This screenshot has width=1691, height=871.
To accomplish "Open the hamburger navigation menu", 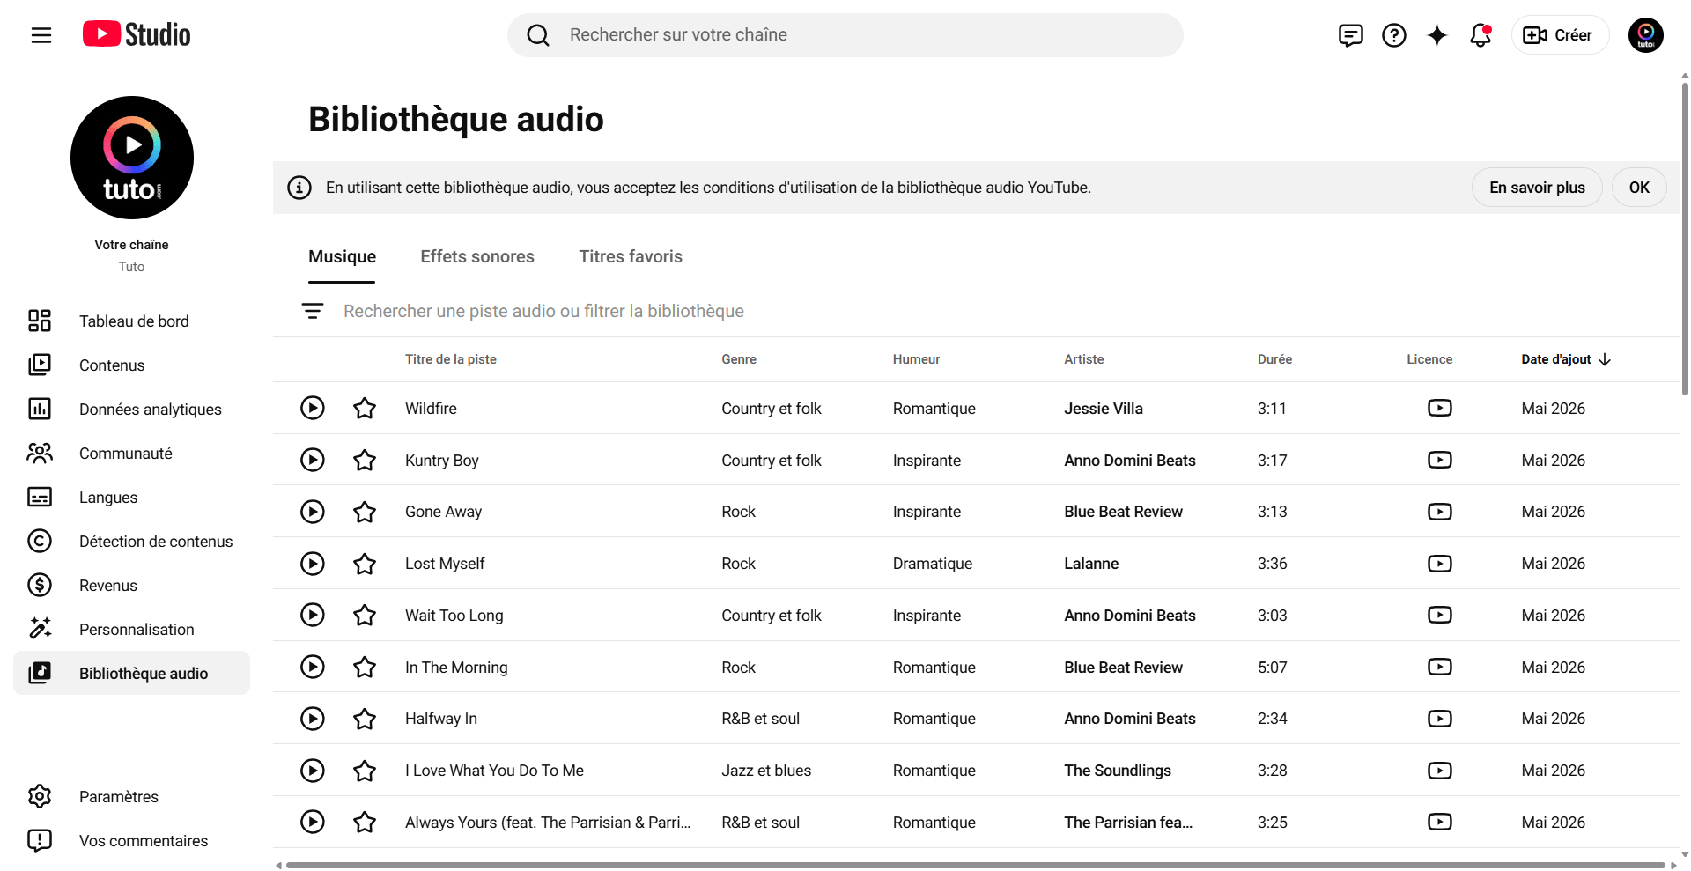I will [41, 35].
